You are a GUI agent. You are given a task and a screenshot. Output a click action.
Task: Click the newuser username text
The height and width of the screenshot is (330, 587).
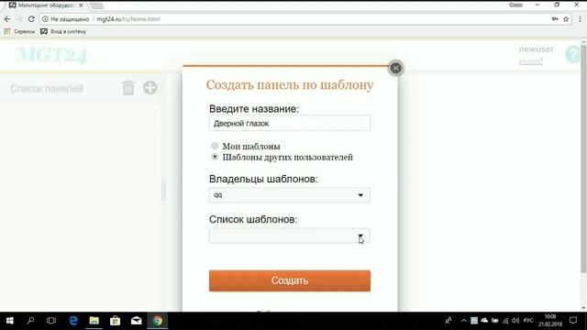536,49
